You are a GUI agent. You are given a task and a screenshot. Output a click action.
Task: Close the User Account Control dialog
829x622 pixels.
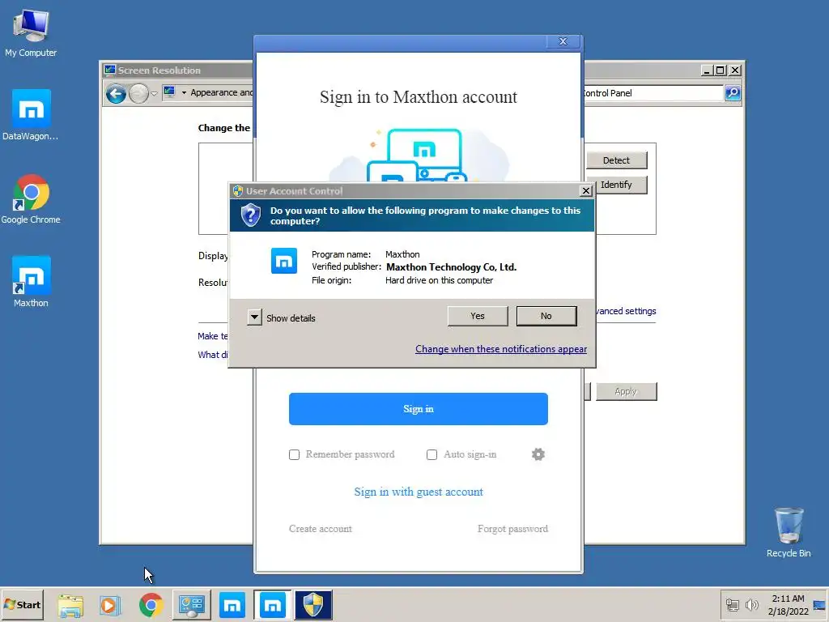coord(586,191)
